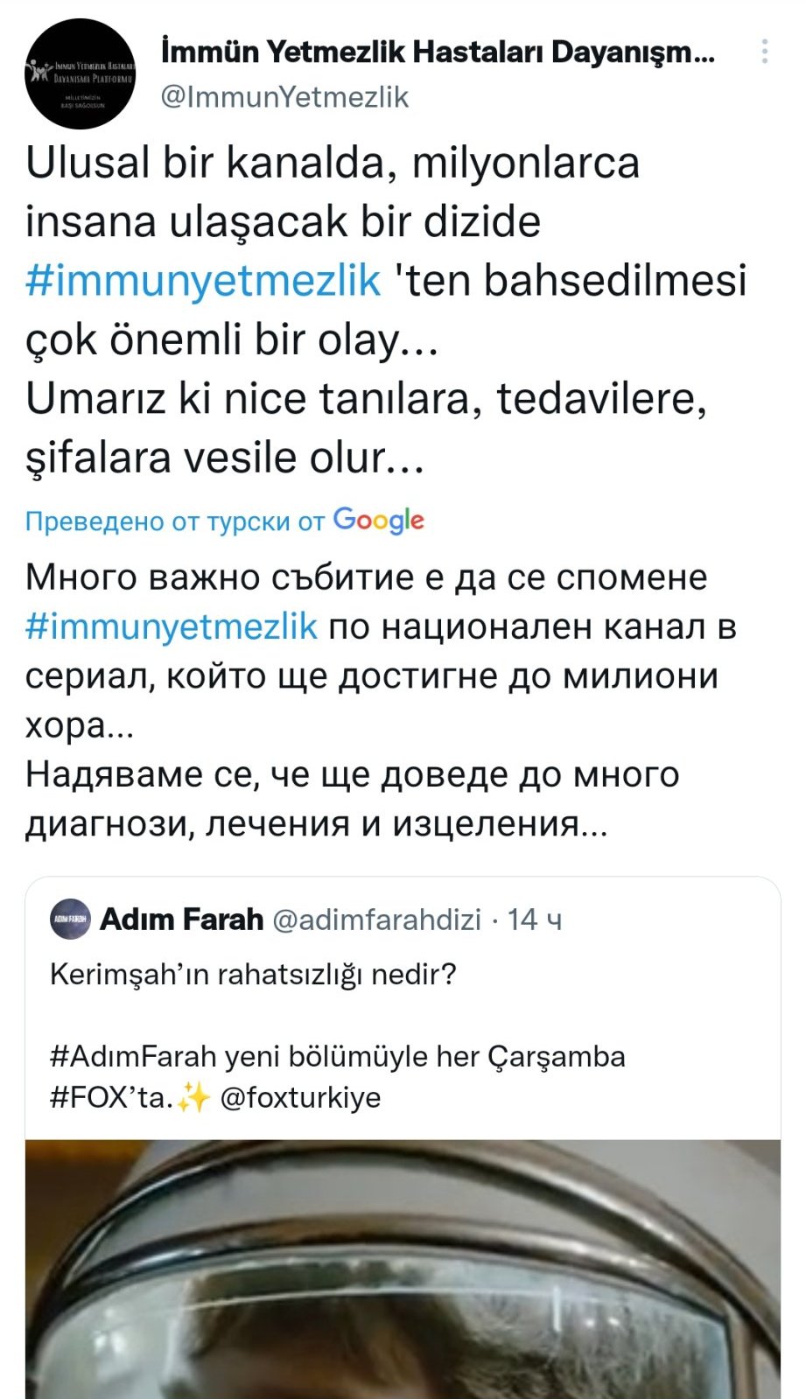Tap the Google logo beside translation label
This screenshot has height=1399, width=806.
point(379,521)
